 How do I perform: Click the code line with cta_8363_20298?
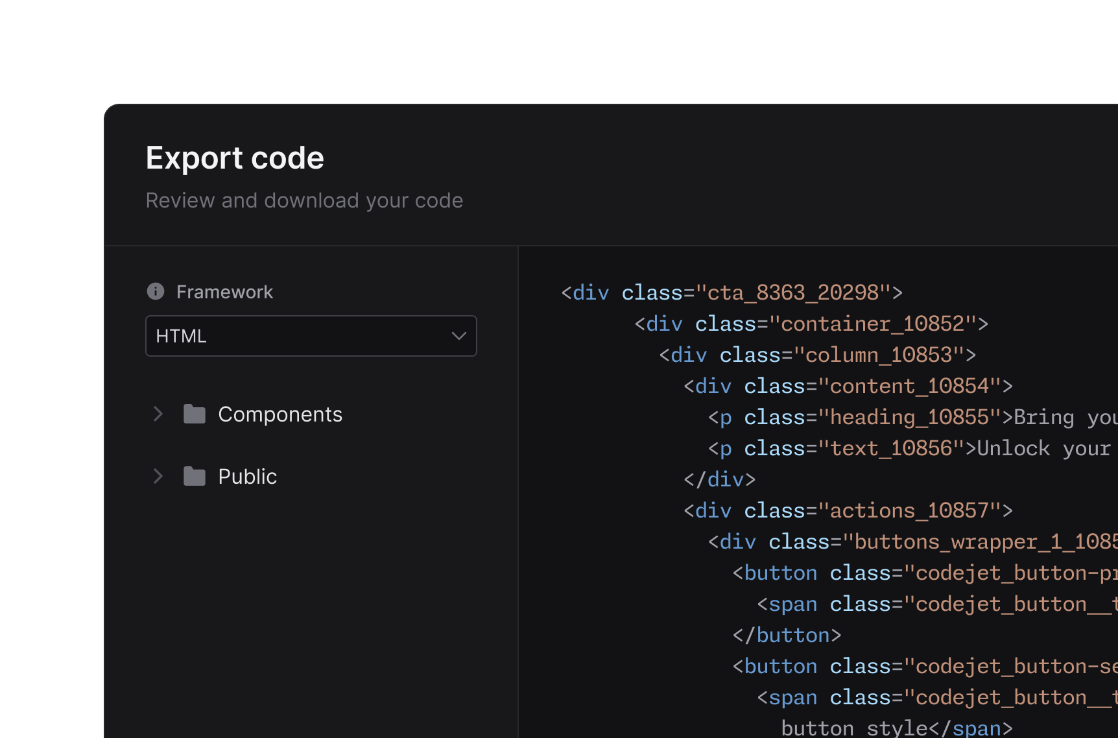pos(731,292)
